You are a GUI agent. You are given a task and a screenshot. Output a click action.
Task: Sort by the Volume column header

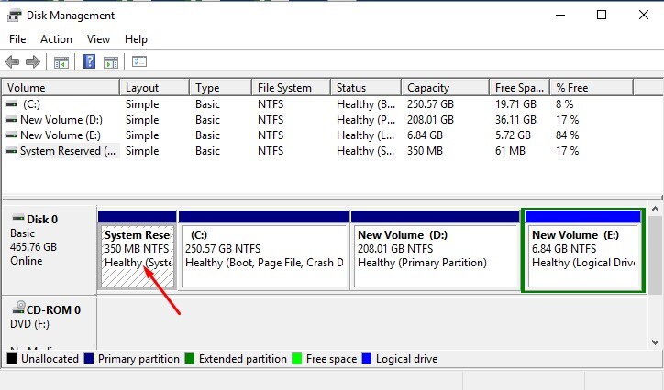(61, 88)
